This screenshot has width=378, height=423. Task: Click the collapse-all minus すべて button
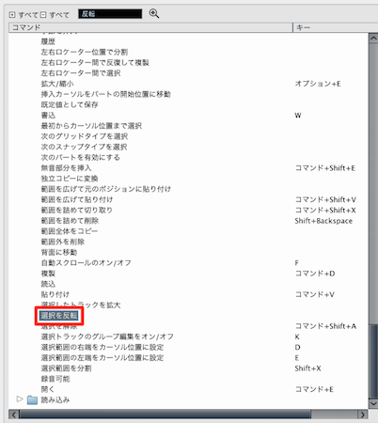[55, 14]
